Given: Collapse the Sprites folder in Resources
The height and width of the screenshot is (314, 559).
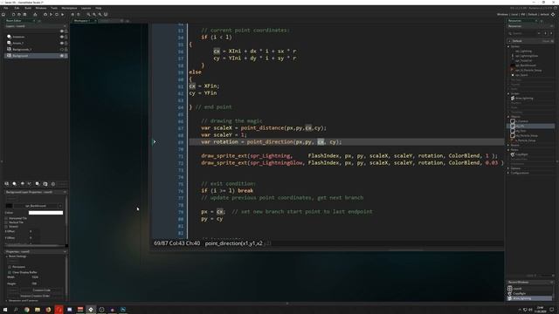Looking at the screenshot, I should pos(508,46).
